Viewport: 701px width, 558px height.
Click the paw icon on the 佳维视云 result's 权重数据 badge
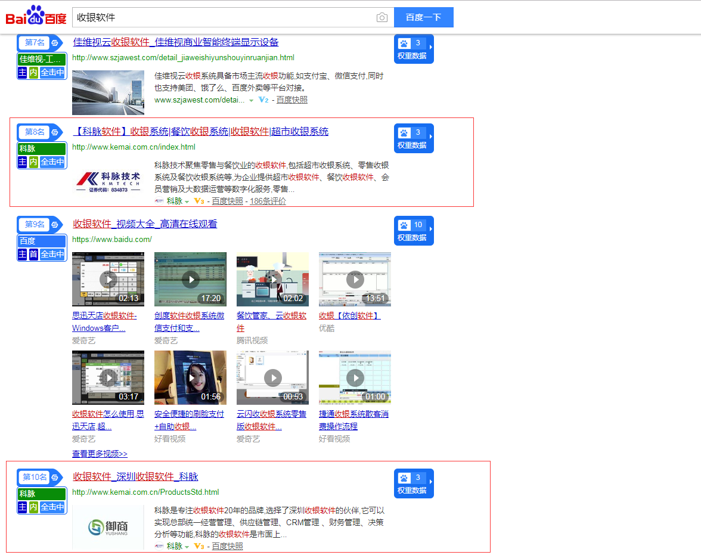click(x=404, y=44)
